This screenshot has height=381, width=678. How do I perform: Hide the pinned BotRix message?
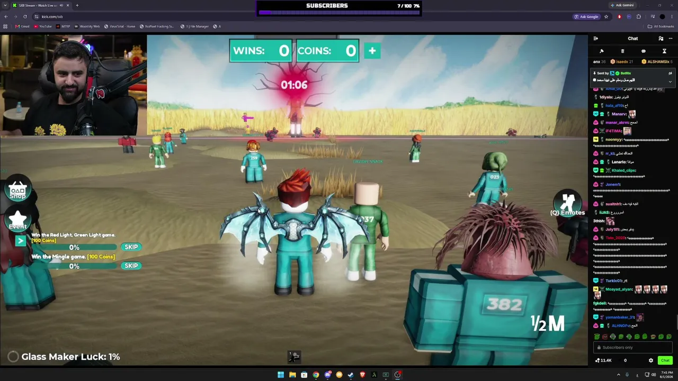pyautogui.click(x=670, y=73)
